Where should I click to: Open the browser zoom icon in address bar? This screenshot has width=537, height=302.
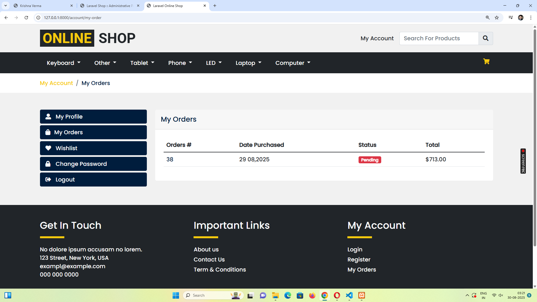point(487,18)
